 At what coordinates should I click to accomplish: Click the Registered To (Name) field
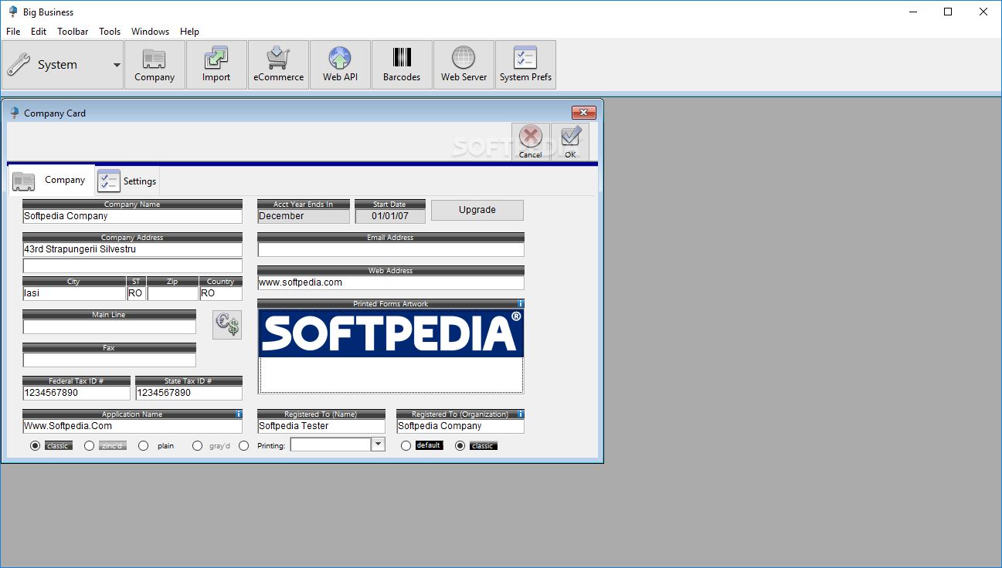pyautogui.click(x=321, y=426)
